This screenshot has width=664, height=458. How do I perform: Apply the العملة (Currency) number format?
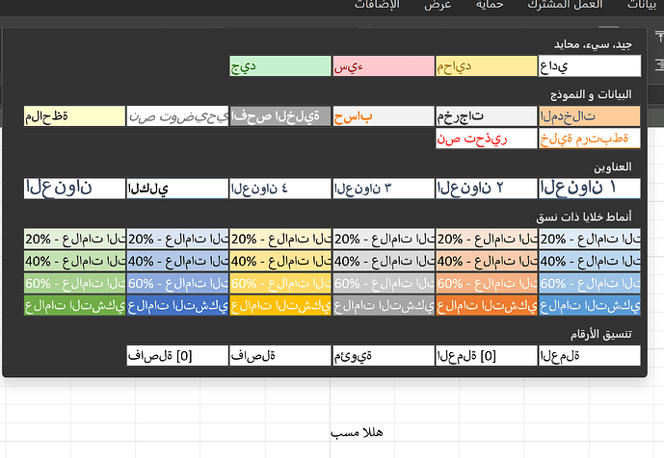[590, 356]
